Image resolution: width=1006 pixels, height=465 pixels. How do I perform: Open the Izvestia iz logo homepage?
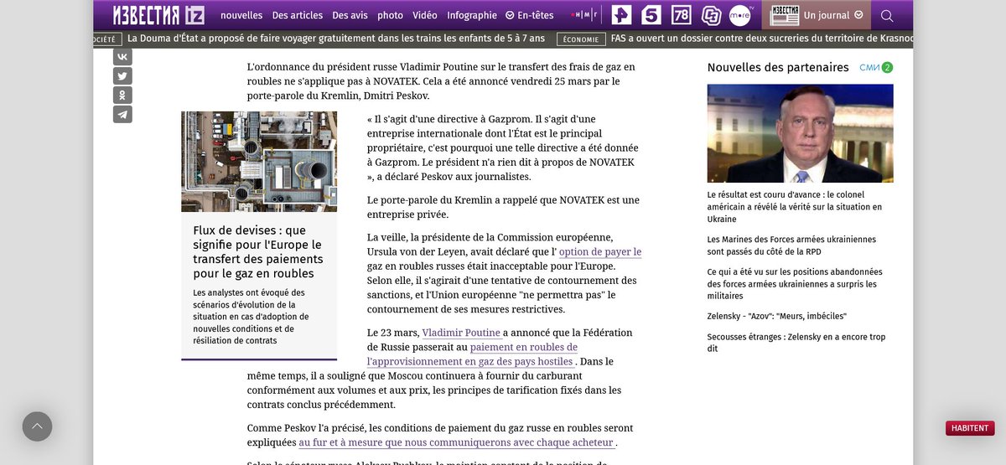coord(159,14)
